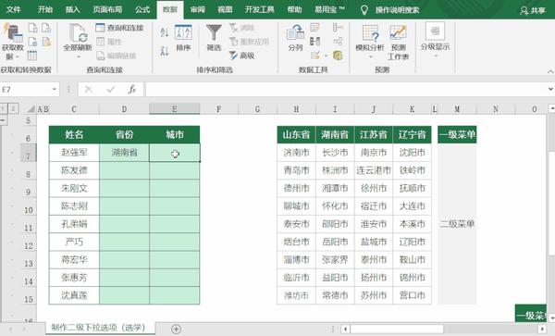Click the Existing Connections icon
The height and width of the screenshot is (336, 555).
click(x=46, y=42)
